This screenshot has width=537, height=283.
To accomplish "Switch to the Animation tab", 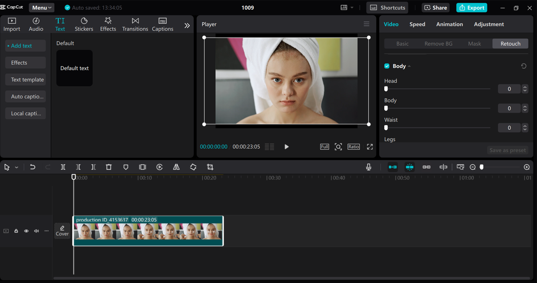I will coord(449,24).
